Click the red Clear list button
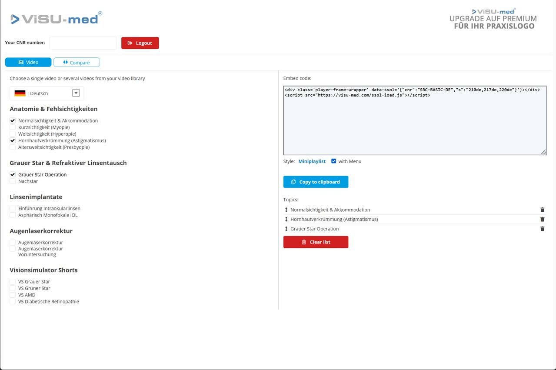 click(x=316, y=242)
